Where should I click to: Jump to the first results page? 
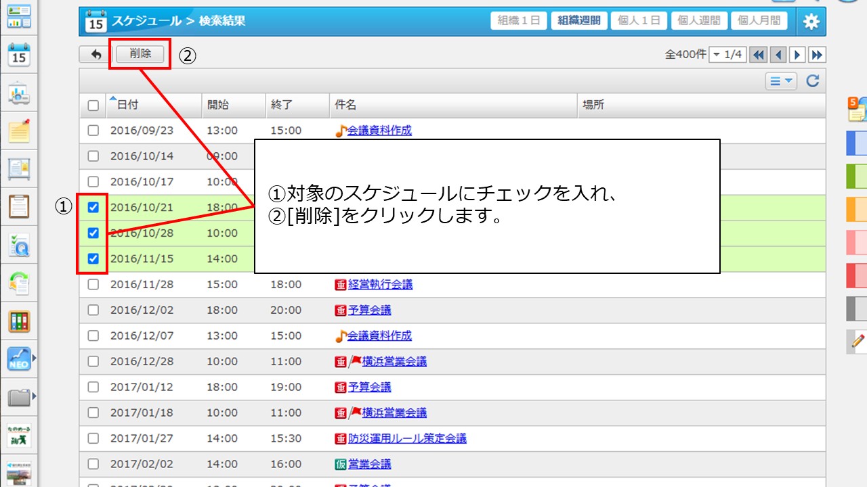(759, 55)
